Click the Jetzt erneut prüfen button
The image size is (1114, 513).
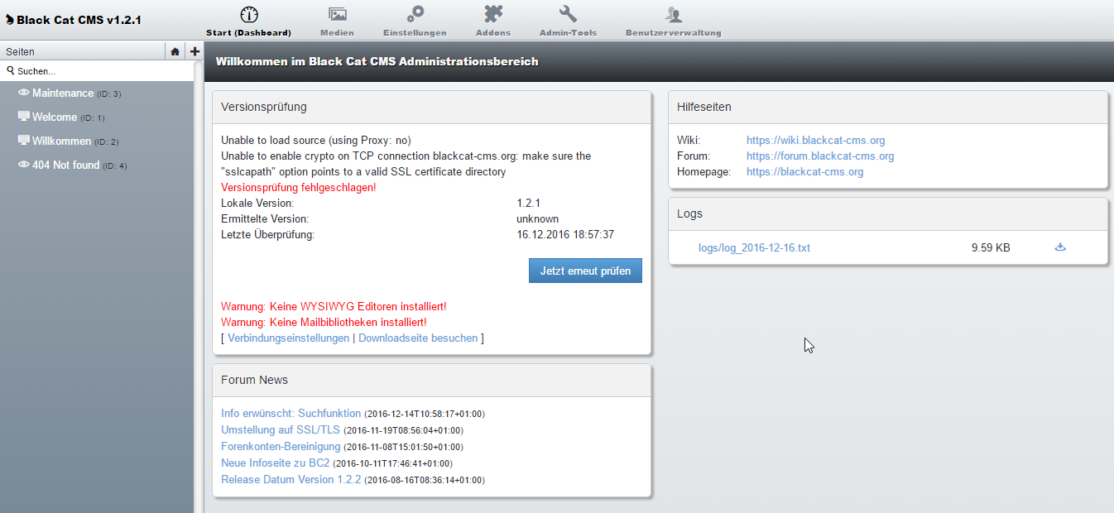tap(585, 271)
